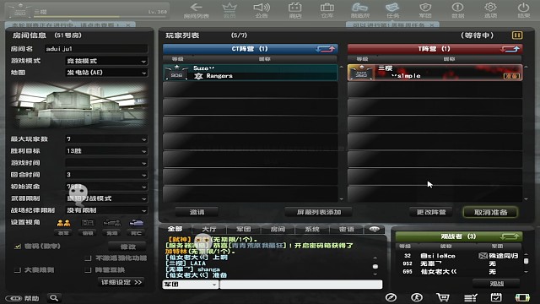Click the magnifier search icon near 帮助
Image resolution: width=540 pixels, height=304 pixels.
pyautogui.click(x=54, y=298)
